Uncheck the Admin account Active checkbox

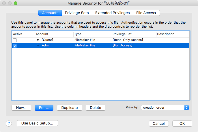tap(15, 46)
